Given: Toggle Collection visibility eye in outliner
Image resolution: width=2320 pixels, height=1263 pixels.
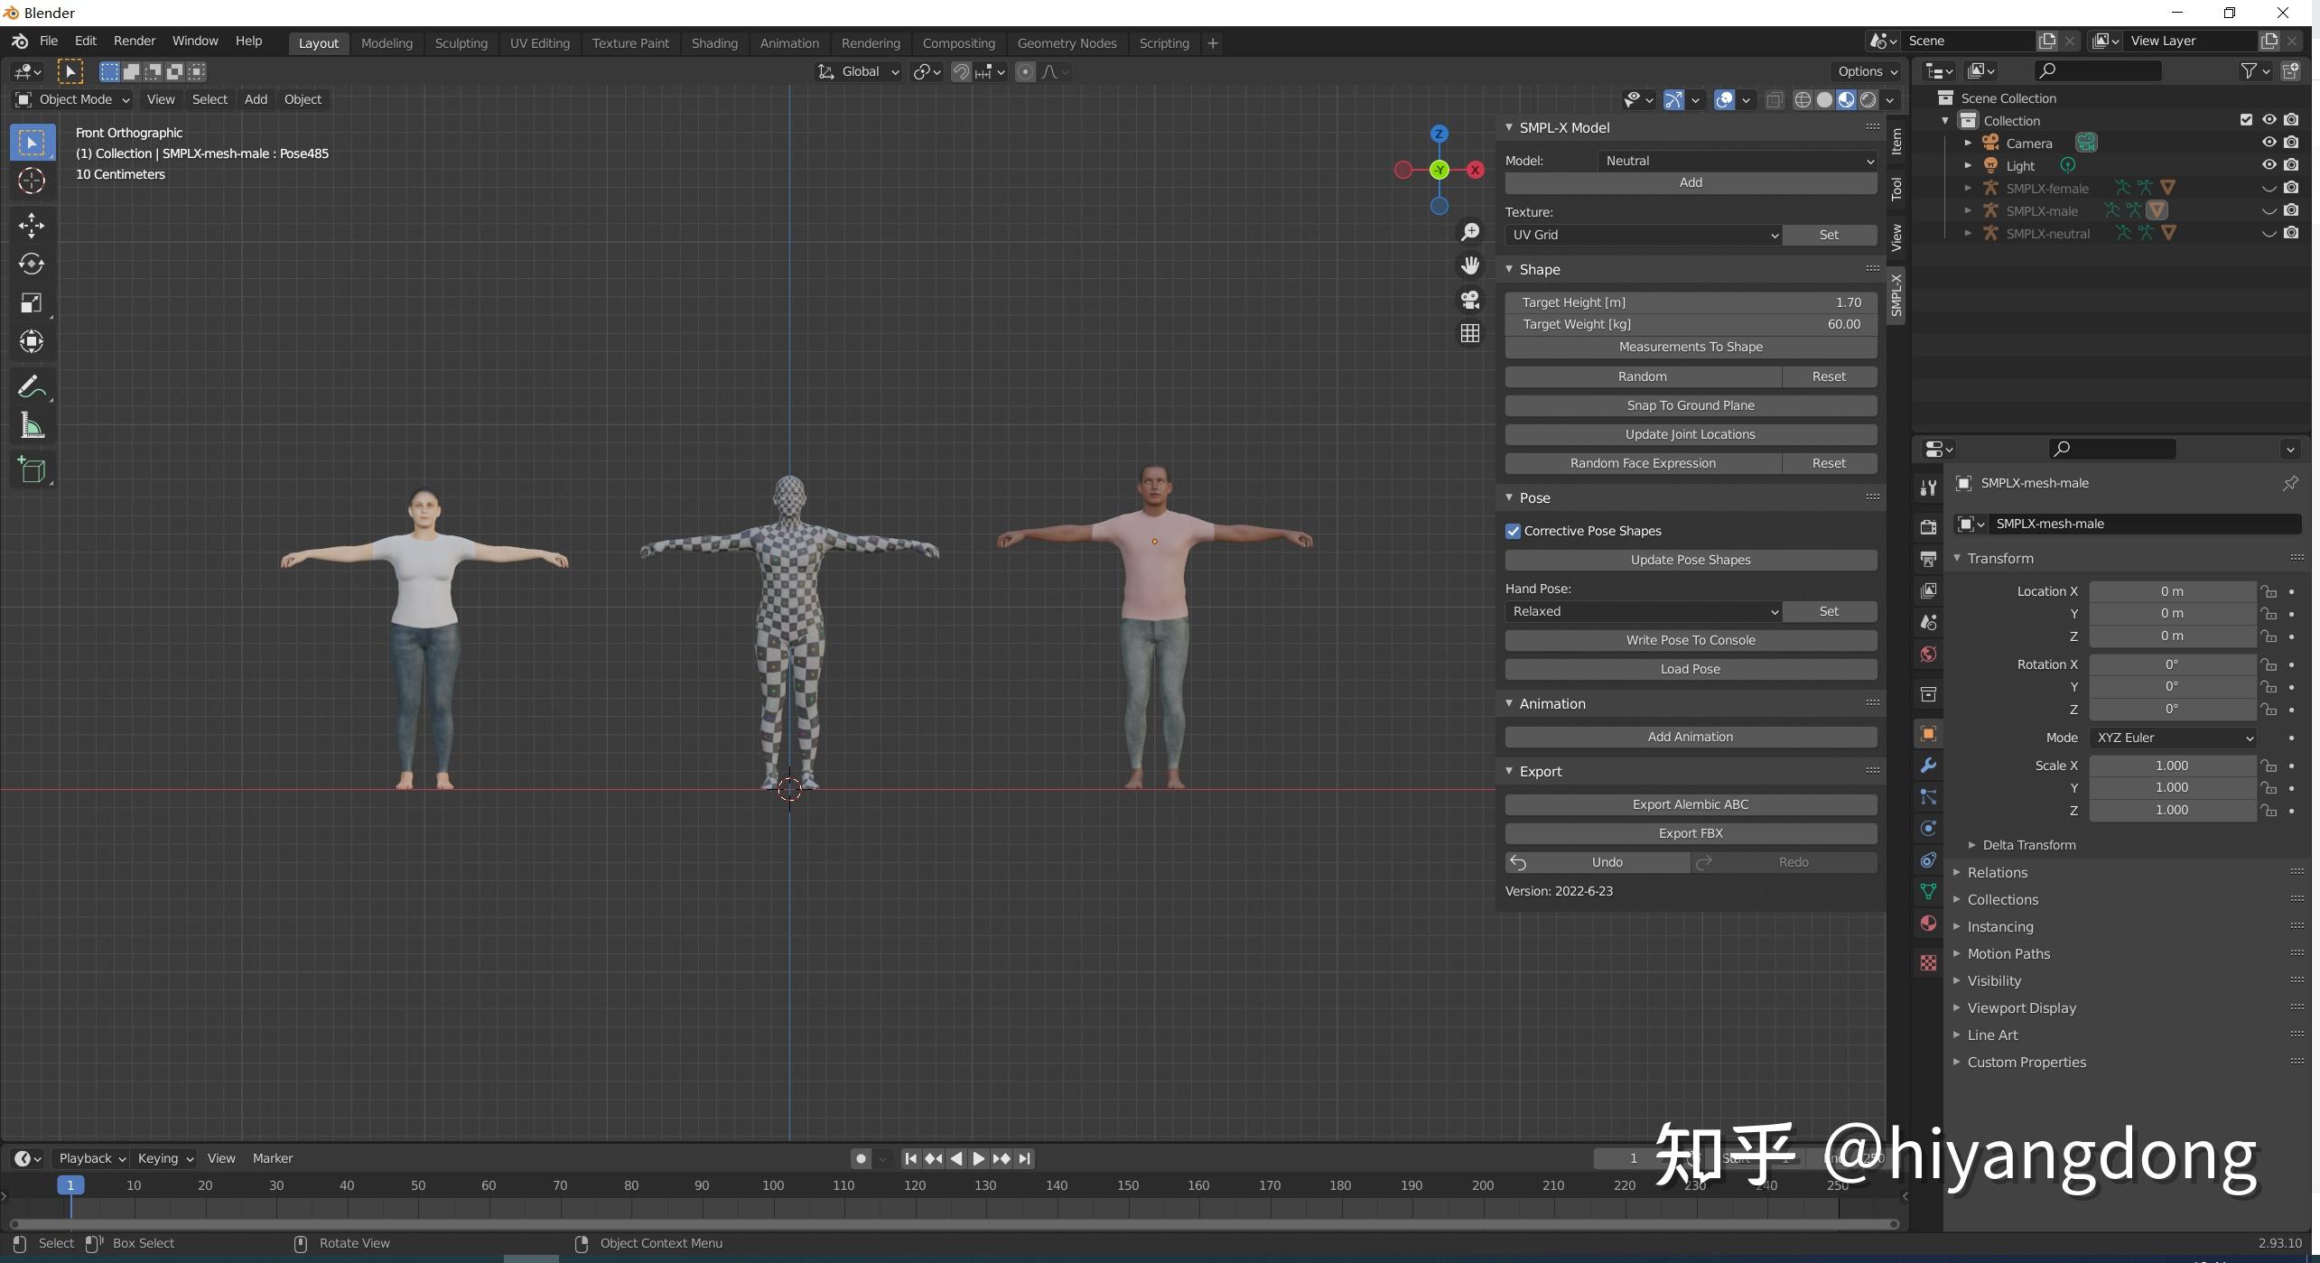Looking at the screenshot, I should [2269, 120].
